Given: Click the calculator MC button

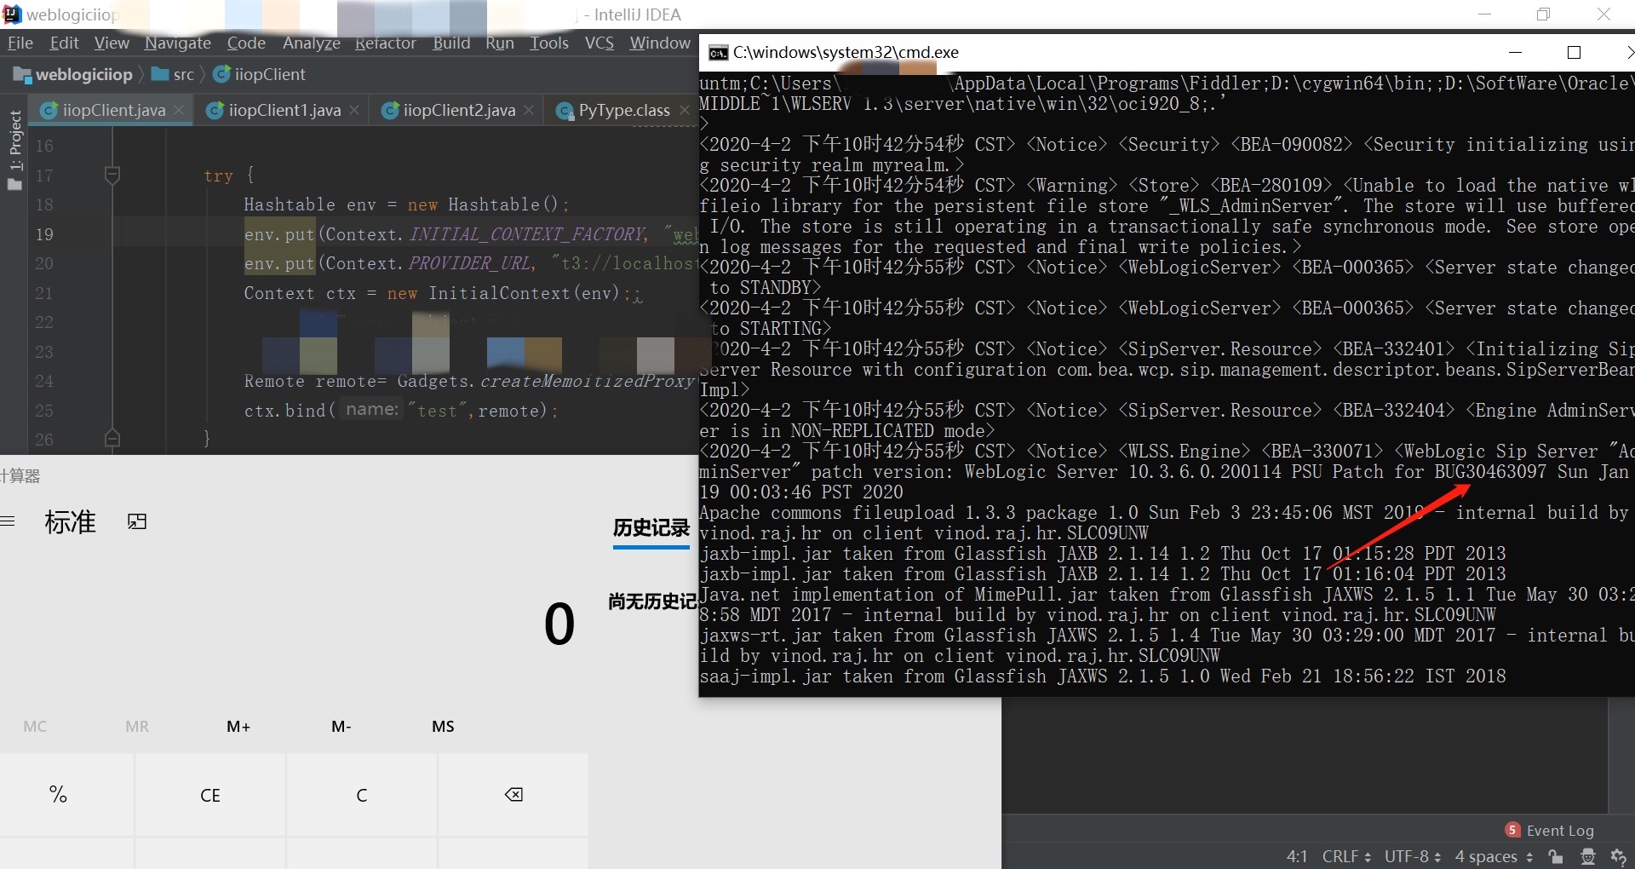Looking at the screenshot, I should point(35,726).
